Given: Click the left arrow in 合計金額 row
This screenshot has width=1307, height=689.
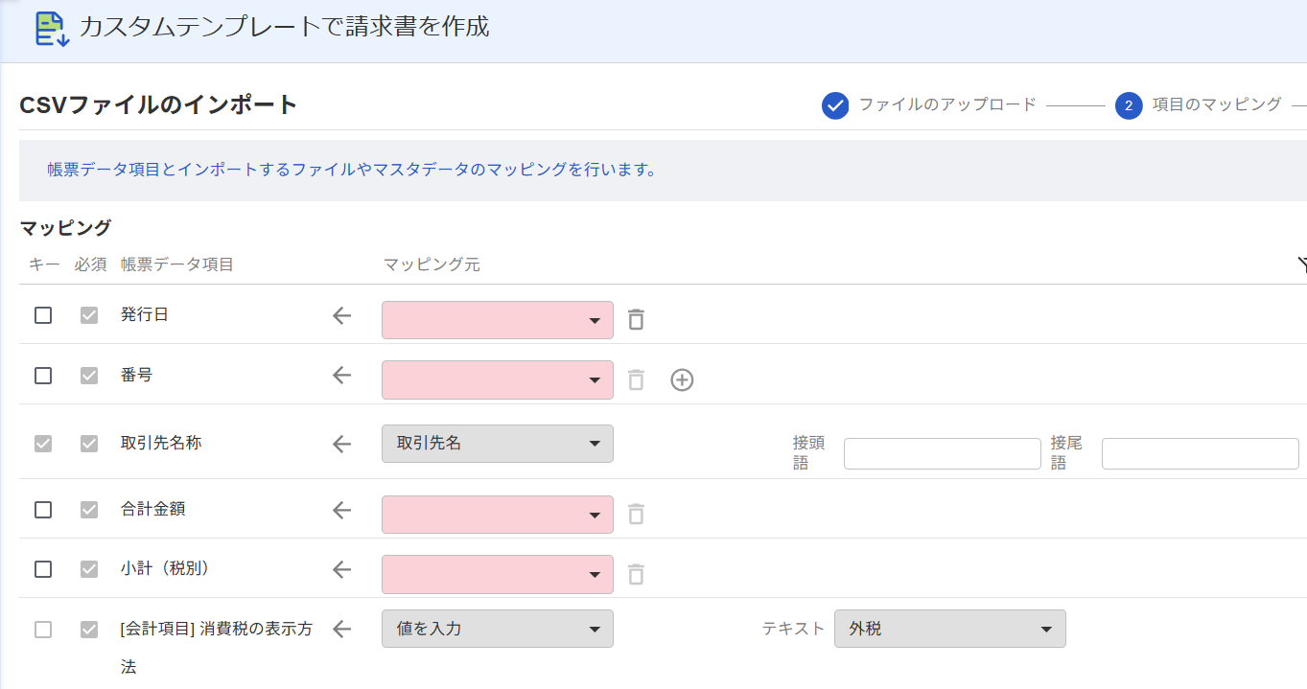Looking at the screenshot, I should 342,510.
